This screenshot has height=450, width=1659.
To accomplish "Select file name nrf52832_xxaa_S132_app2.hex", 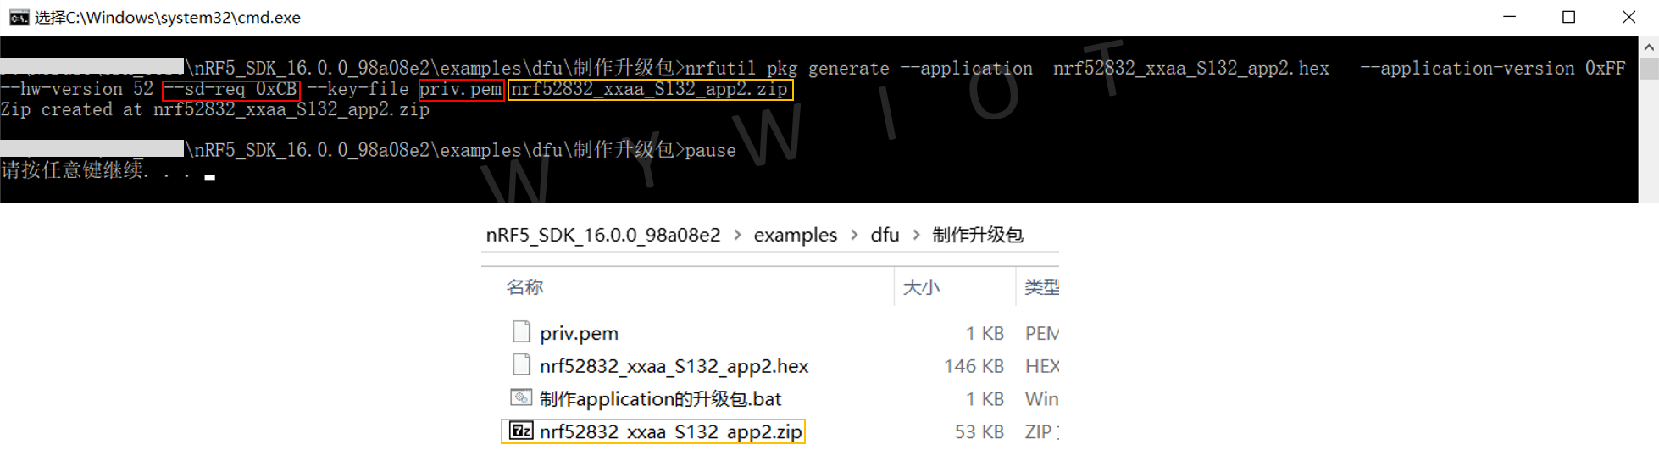I will tap(674, 366).
